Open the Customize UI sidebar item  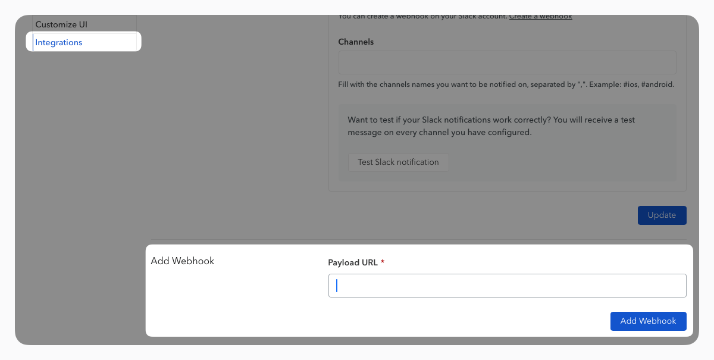tap(61, 25)
